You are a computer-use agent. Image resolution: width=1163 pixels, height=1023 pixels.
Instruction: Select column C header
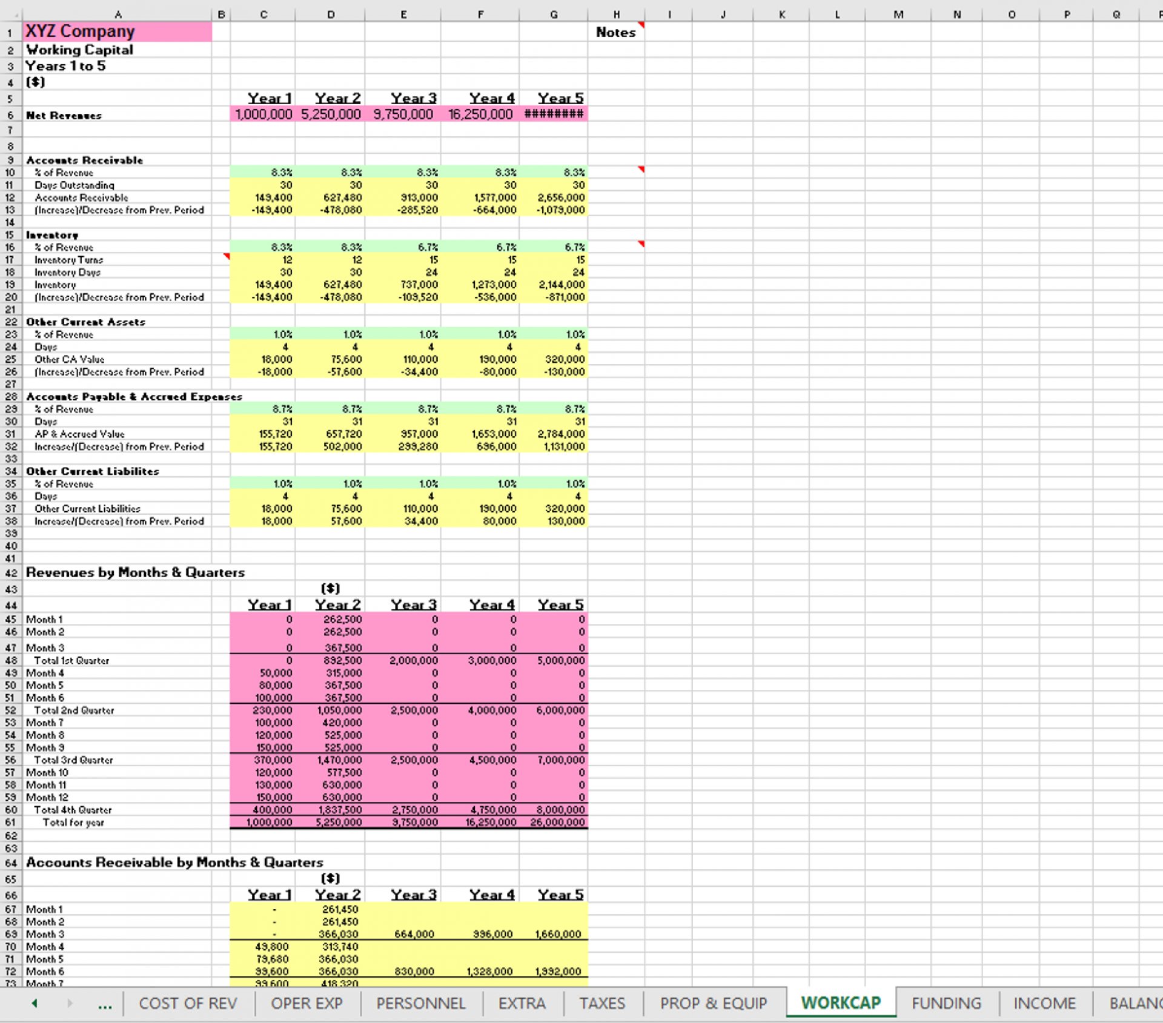263,14
